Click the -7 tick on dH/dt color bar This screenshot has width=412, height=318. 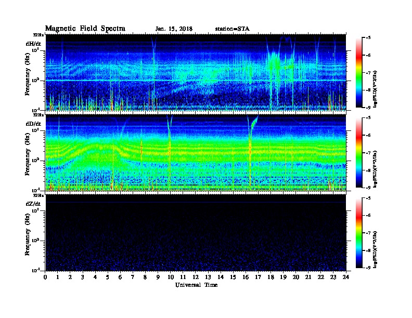coord(368,73)
